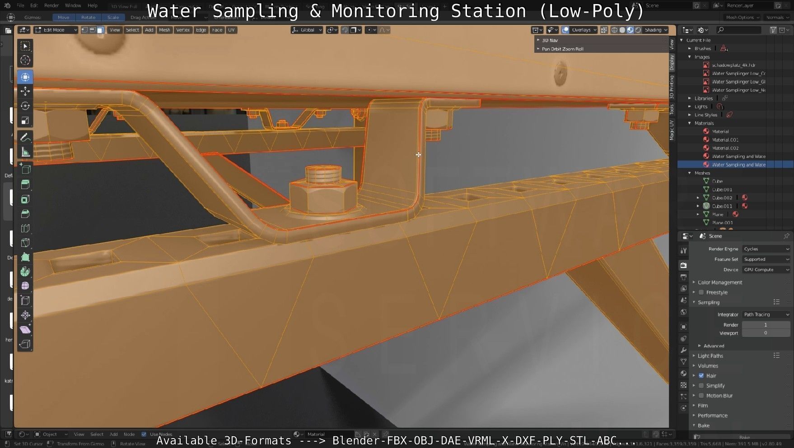Screen dimensions: 794x448
Task: Select the Measure ruler tool
Action: [25, 152]
